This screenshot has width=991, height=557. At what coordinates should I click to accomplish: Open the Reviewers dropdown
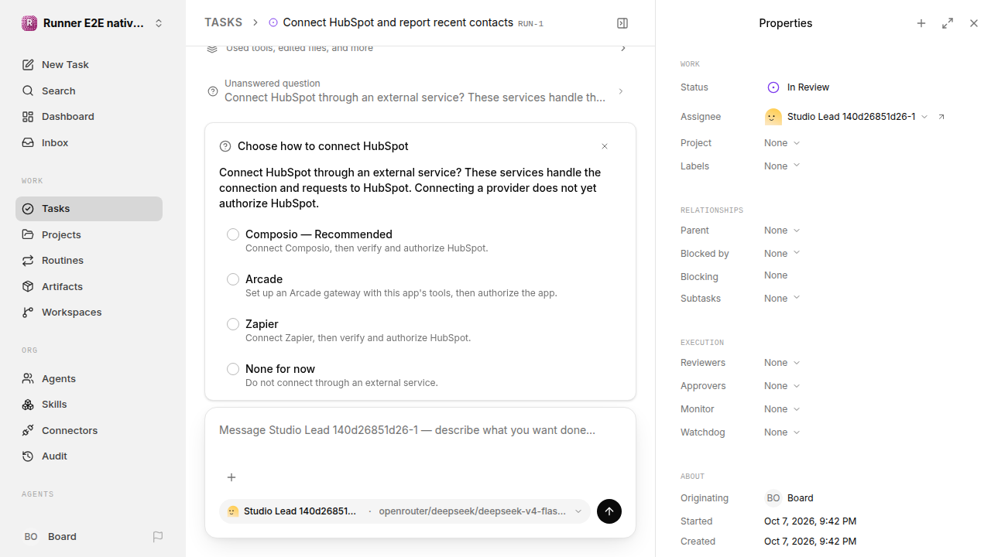coord(782,363)
